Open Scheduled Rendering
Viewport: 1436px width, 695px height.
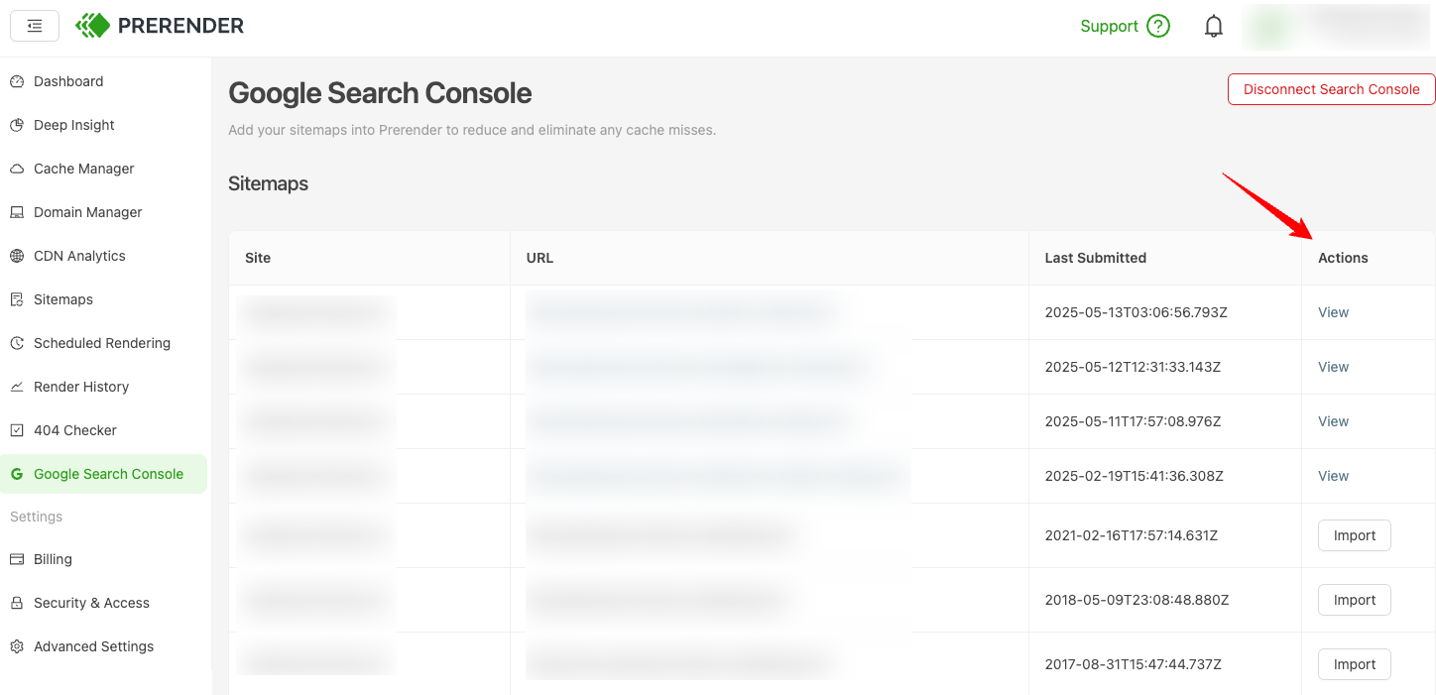click(x=104, y=343)
